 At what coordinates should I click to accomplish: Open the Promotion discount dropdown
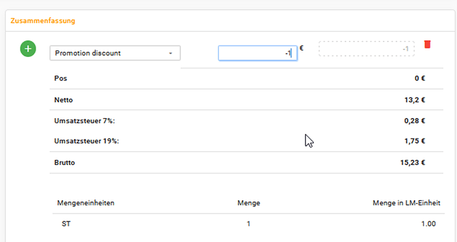[x=115, y=53]
